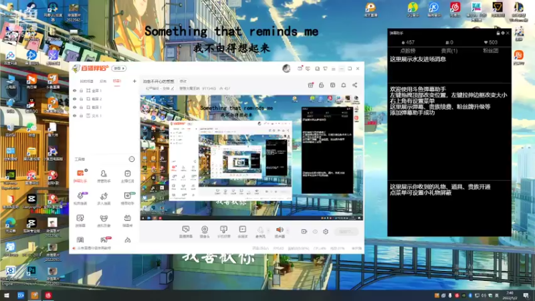This screenshot has height=301, width=535.
Task: Open the recording camera icon near settings
Action: [304, 231]
